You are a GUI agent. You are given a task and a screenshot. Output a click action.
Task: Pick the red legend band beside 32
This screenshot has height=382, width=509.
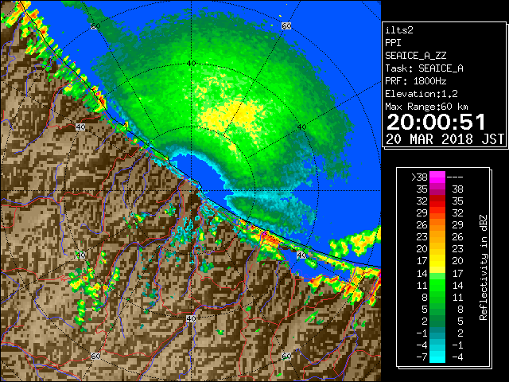[437, 201]
